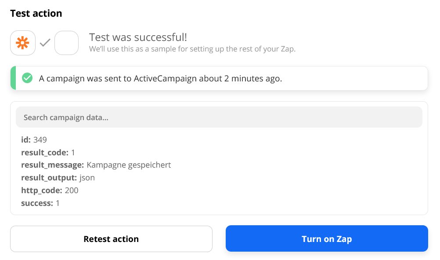Viewport: 440px width, 260px height.
Task: Click the green left edge of banner
Action: pyautogui.click(x=13, y=78)
